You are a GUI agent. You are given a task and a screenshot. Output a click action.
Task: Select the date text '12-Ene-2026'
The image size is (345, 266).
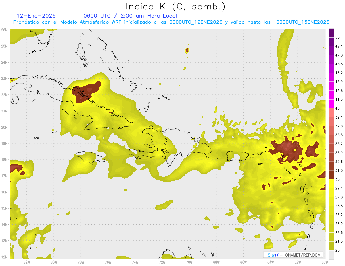36,16
